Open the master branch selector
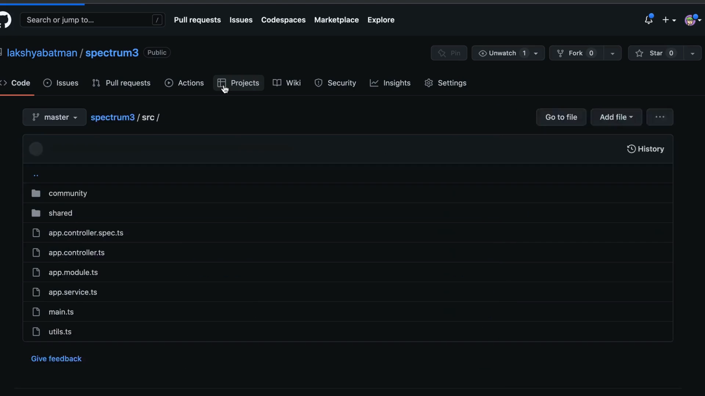The image size is (705, 396). click(x=54, y=117)
